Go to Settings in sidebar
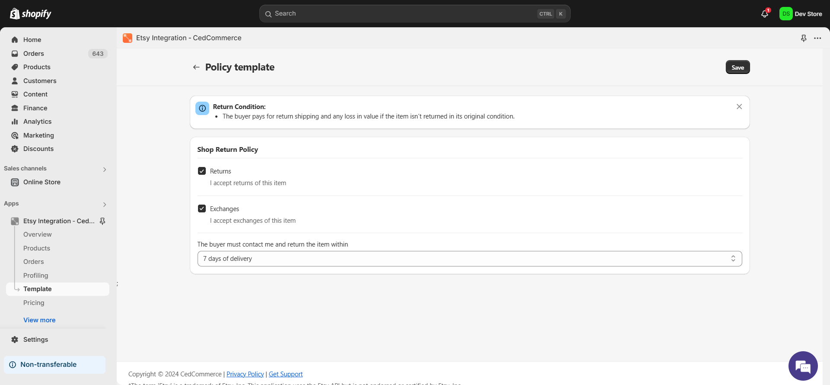The height and width of the screenshot is (385, 830). point(36,340)
